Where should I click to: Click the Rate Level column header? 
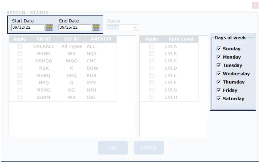click(x=181, y=39)
